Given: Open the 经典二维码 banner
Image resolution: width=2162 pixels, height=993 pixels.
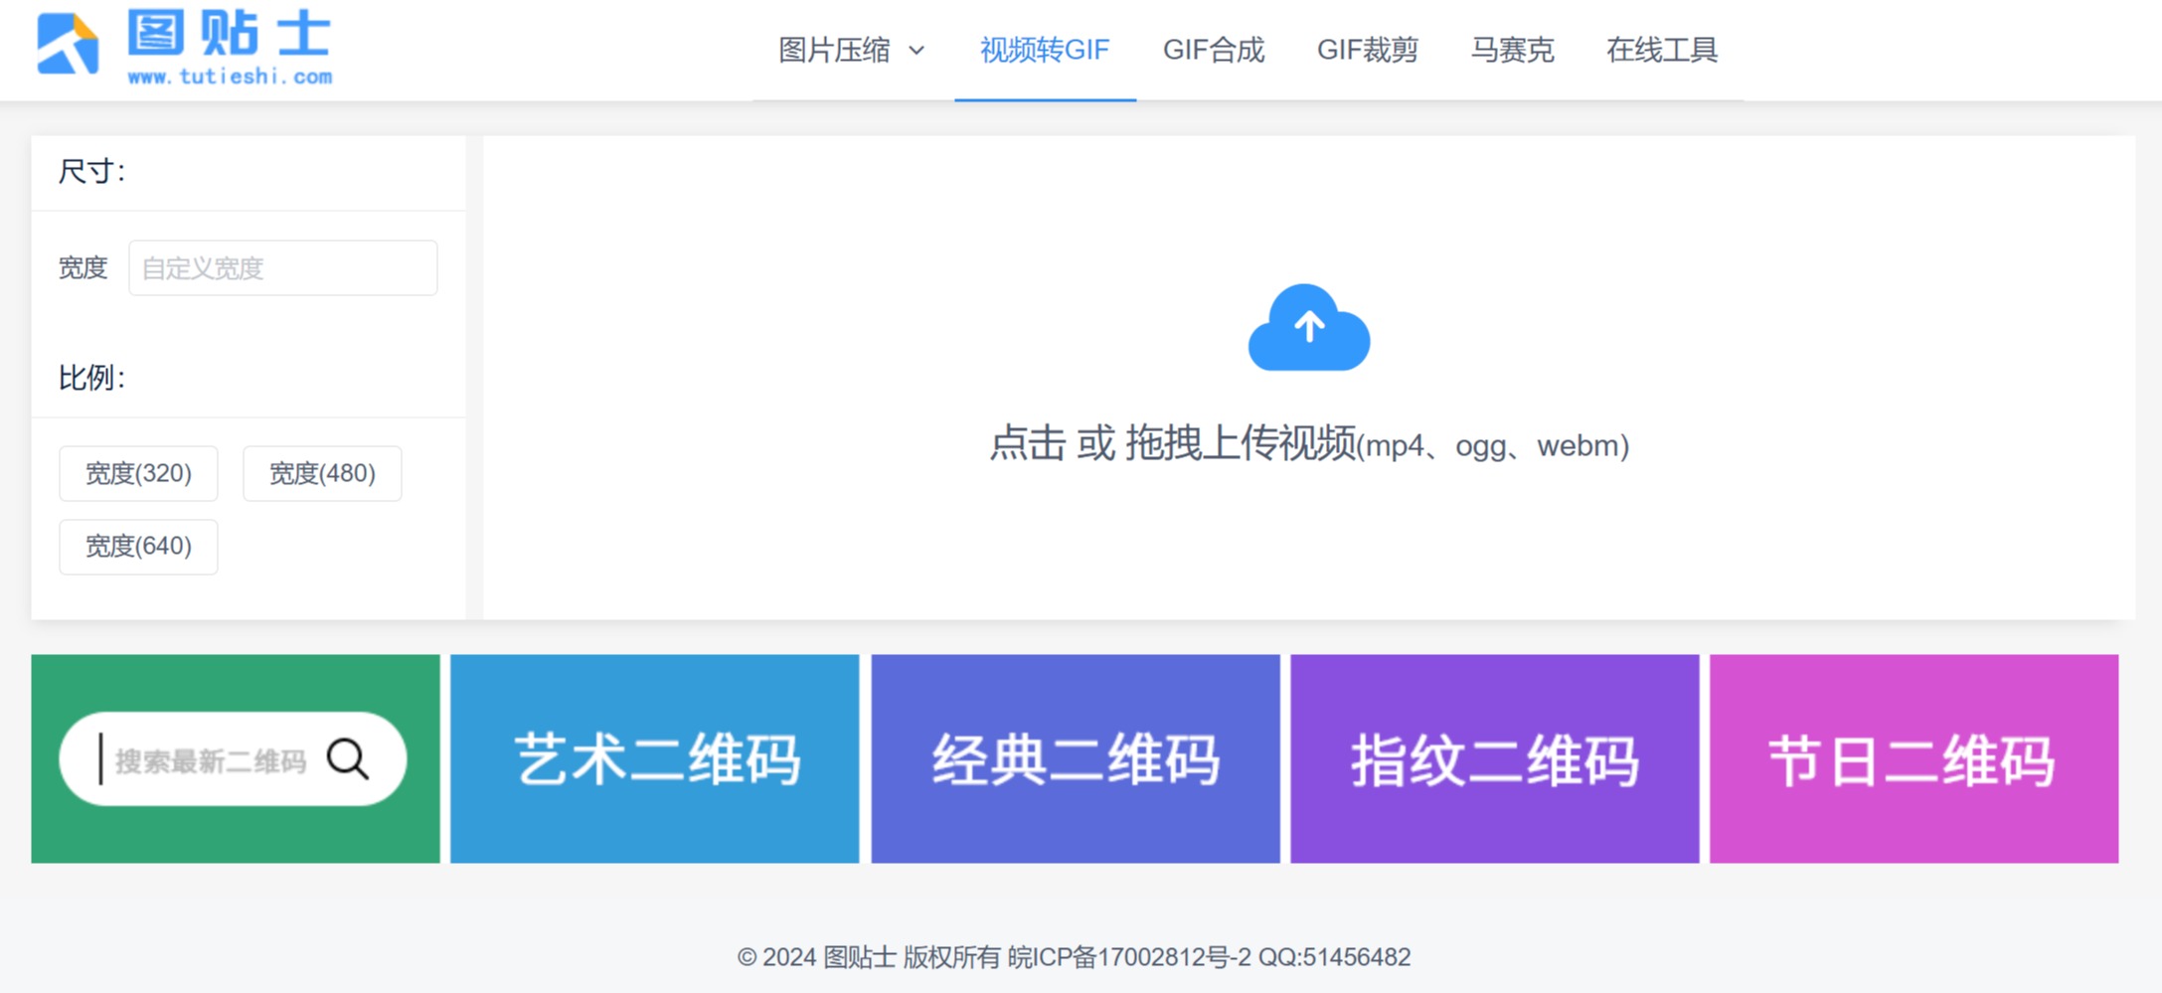Looking at the screenshot, I should [x=1076, y=758].
